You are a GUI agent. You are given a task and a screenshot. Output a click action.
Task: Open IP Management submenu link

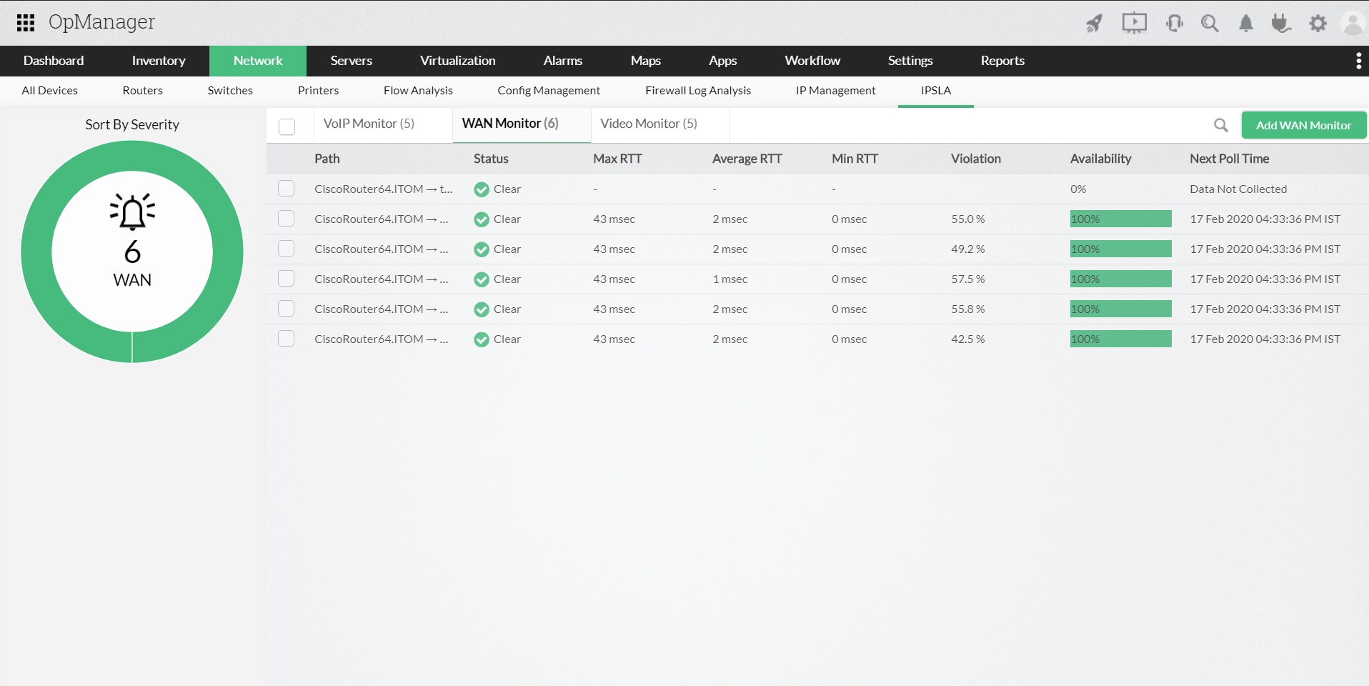pyautogui.click(x=835, y=91)
